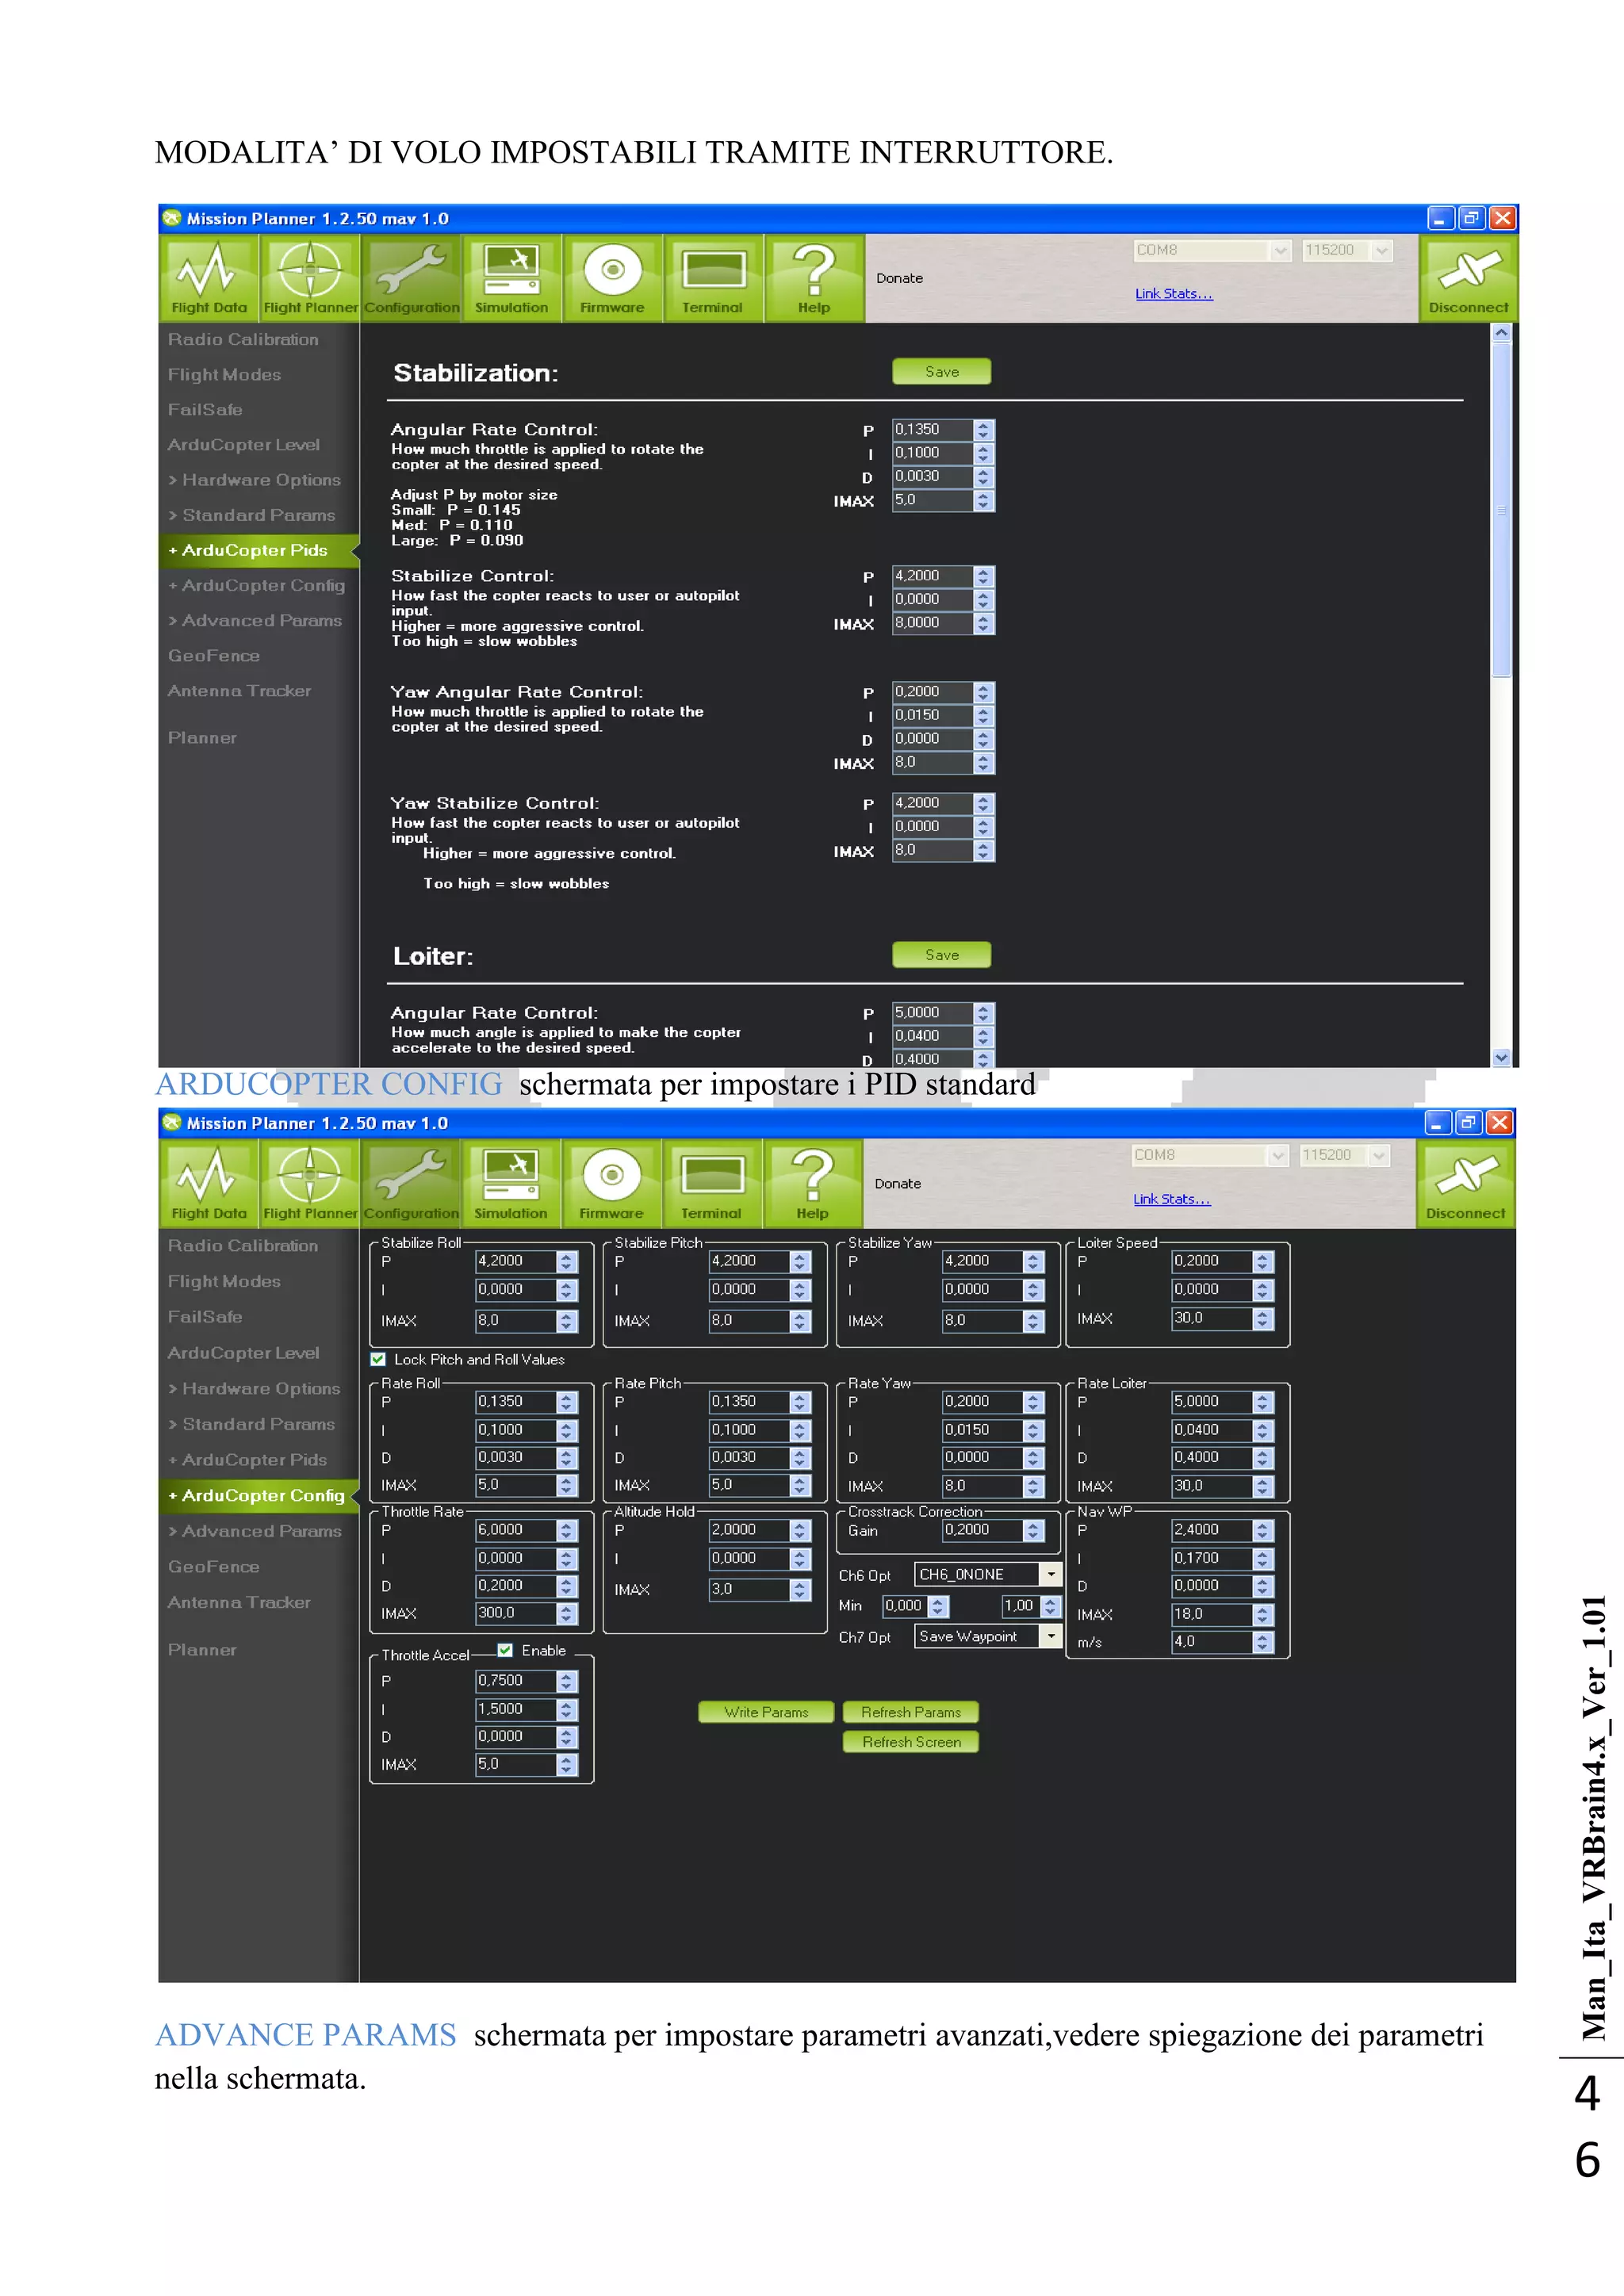The height and width of the screenshot is (2296, 1624).
Task: Click Write Params button
Action: (x=766, y=1712)
